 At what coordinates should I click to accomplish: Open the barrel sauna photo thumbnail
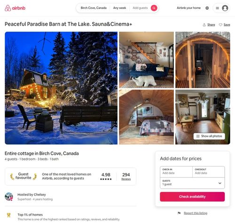tap(203, 60)
